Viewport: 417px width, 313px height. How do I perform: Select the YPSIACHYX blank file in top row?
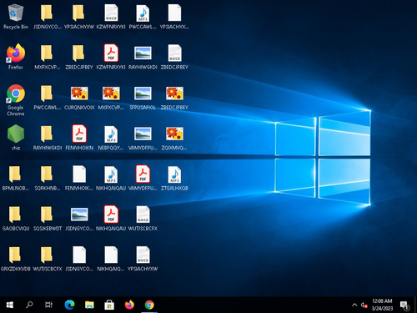(174, 16)
